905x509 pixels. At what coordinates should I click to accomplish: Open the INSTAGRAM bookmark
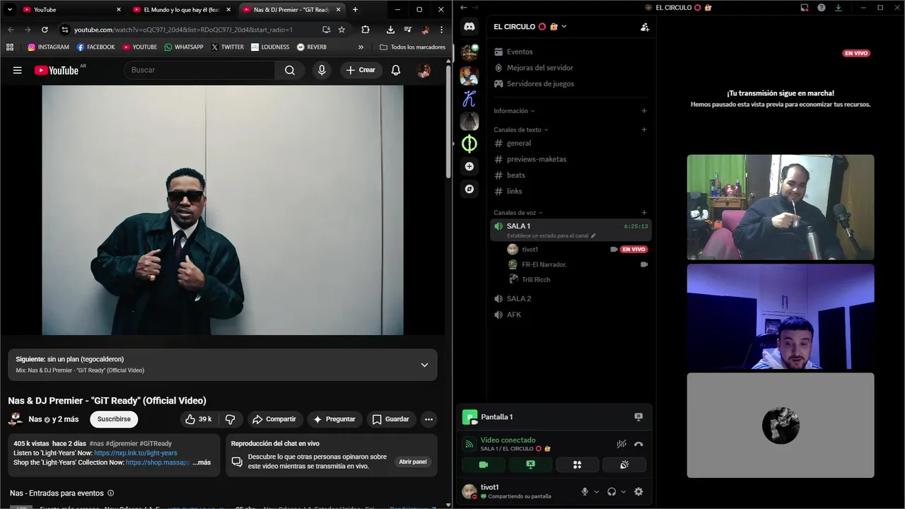pyautogui.click(x=48, y=47)
